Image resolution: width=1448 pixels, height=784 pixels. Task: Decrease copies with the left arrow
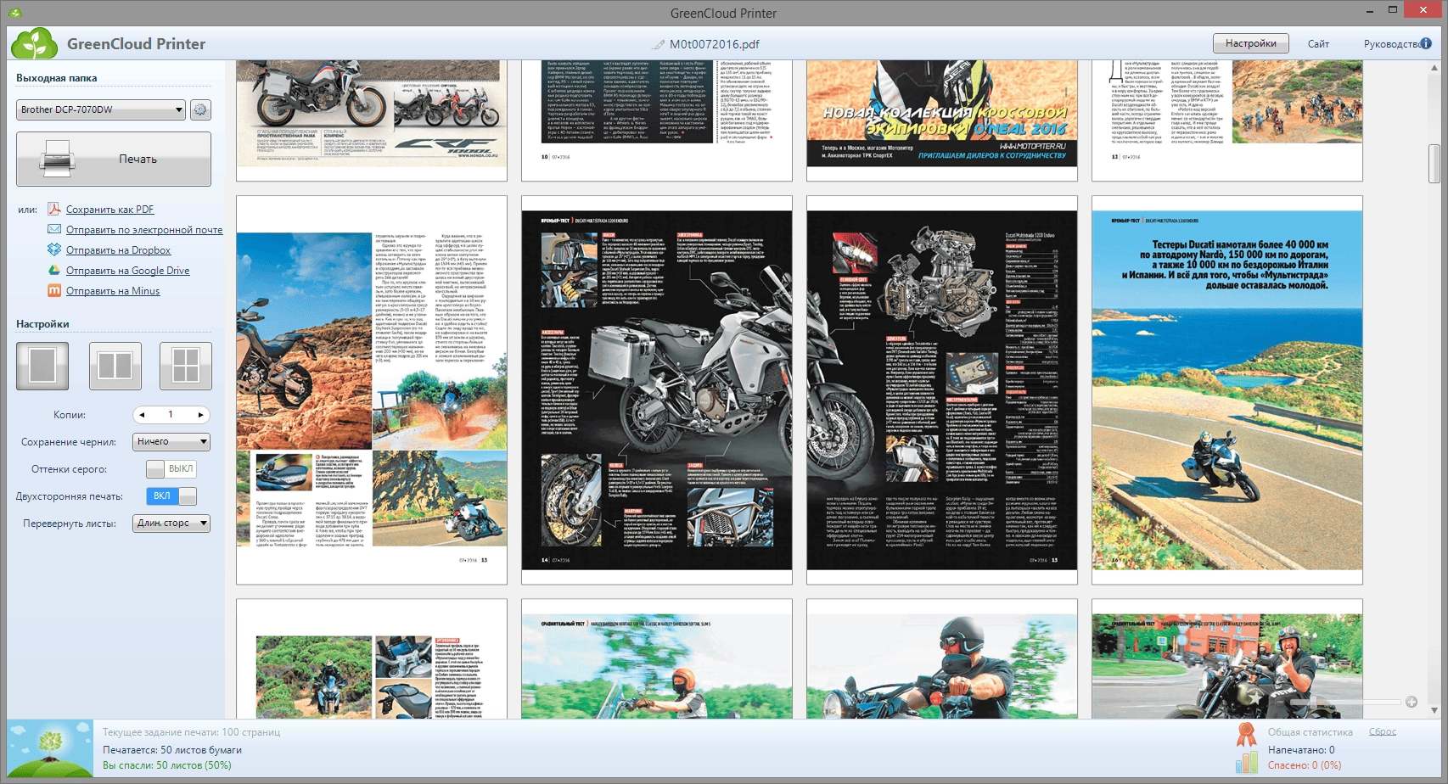[x=143, y=415]
